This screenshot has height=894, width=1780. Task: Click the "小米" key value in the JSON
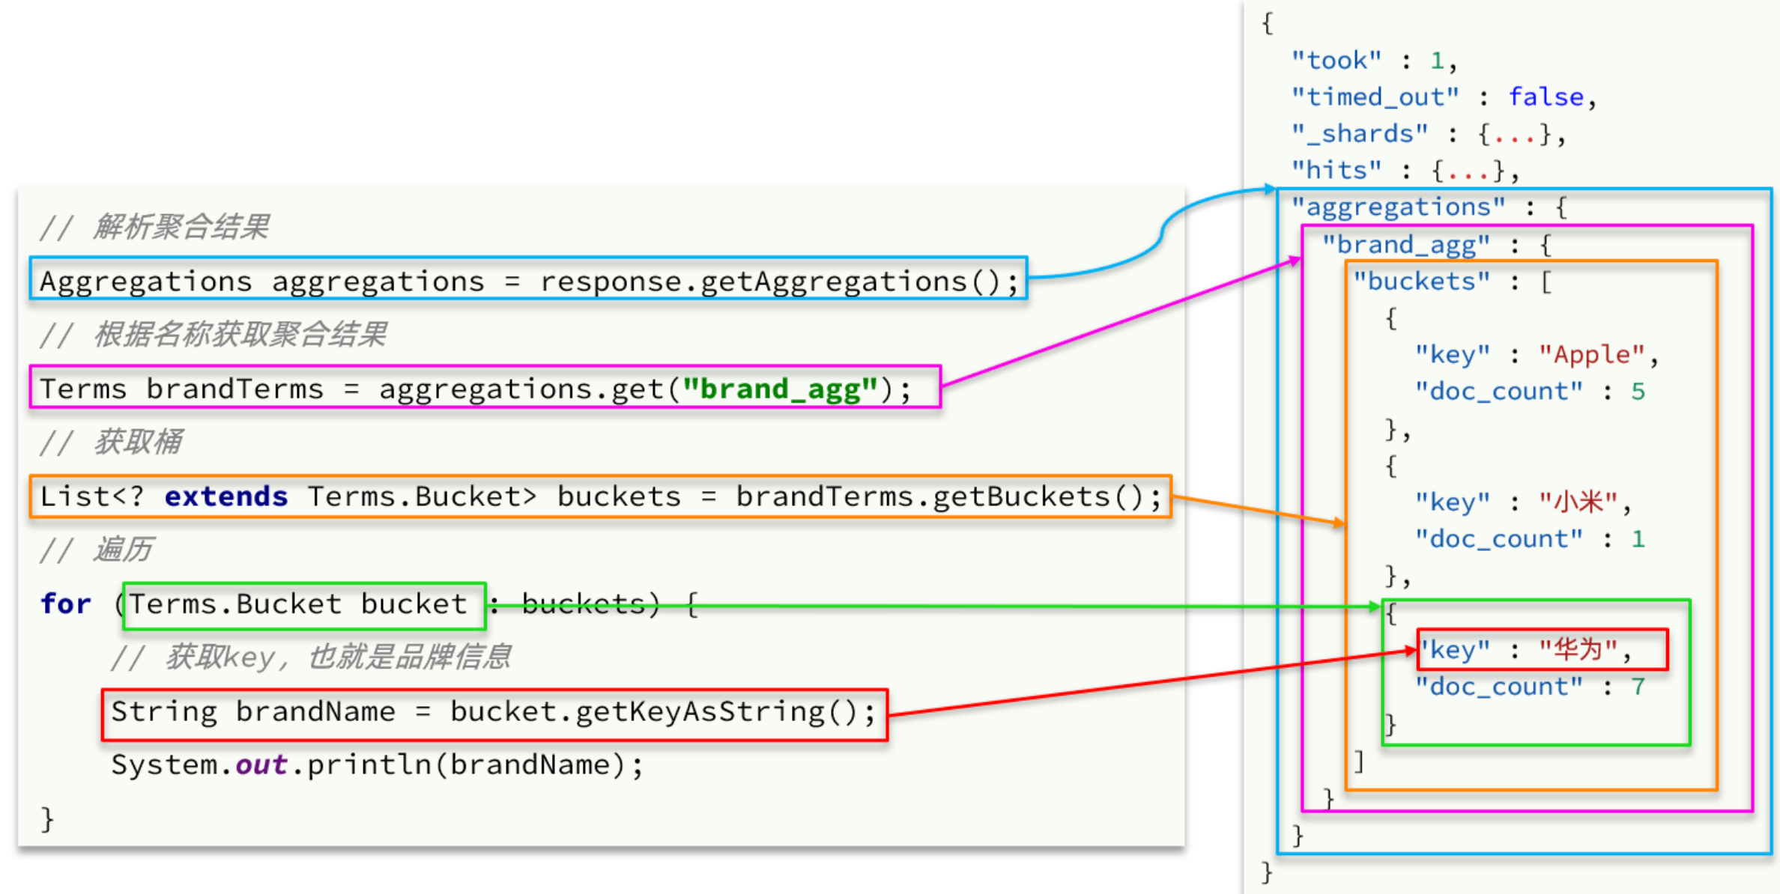[1578, 502]
